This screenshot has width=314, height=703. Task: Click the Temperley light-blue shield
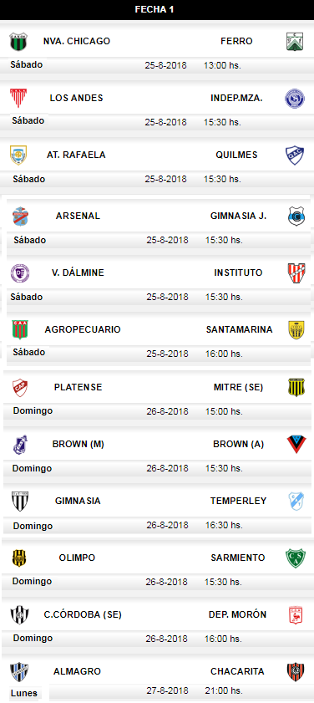pyautogui.click(x=296, y=502)
